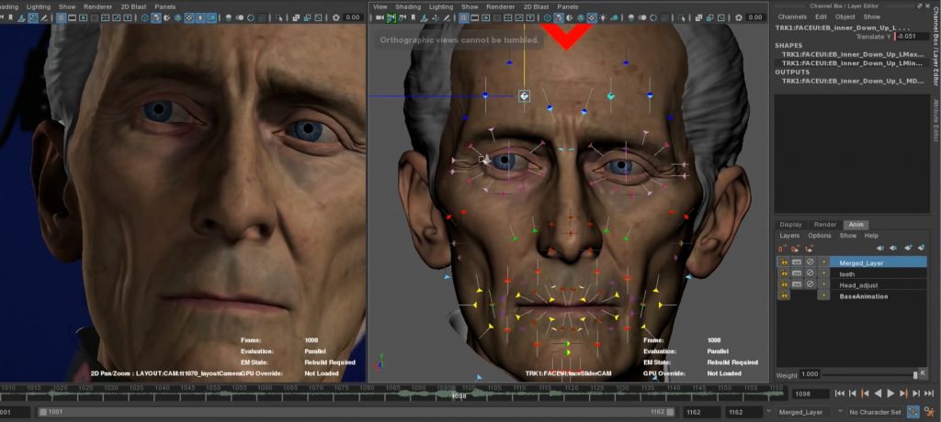The height and width of the screenshot is (422, 941).
Task: Toggle lock on Merged_Layer
Action: pyautogui.click(x=783, y=262)
